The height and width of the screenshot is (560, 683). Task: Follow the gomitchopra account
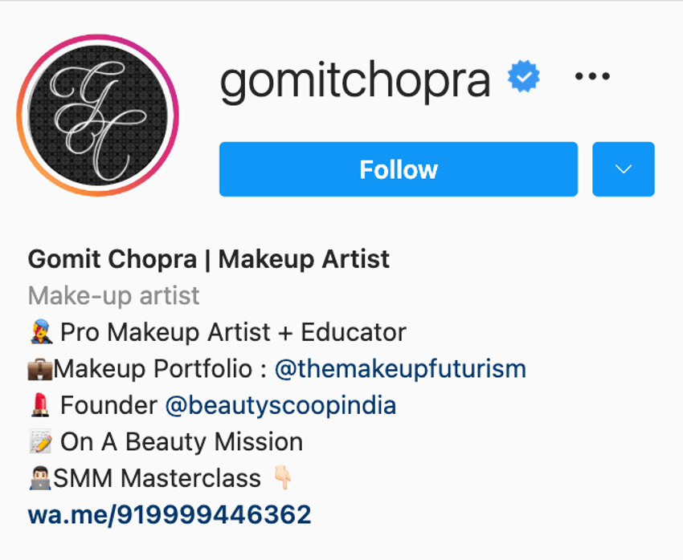coord(398,169)
